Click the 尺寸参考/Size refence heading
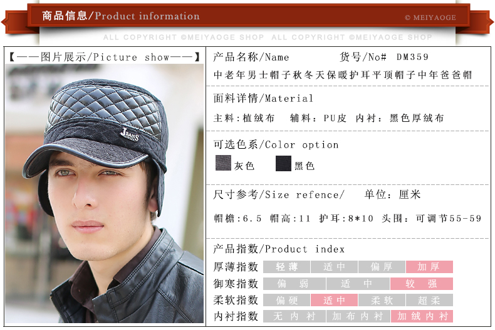 (x=279, y=194)
